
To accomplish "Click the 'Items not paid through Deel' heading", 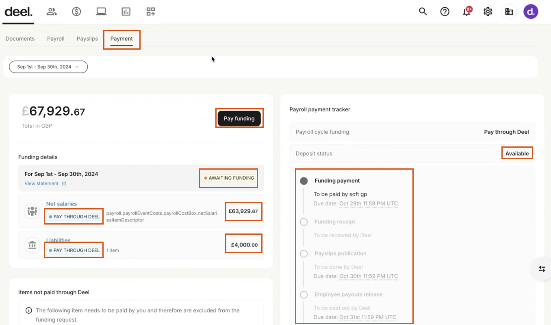I will (54, 292).
